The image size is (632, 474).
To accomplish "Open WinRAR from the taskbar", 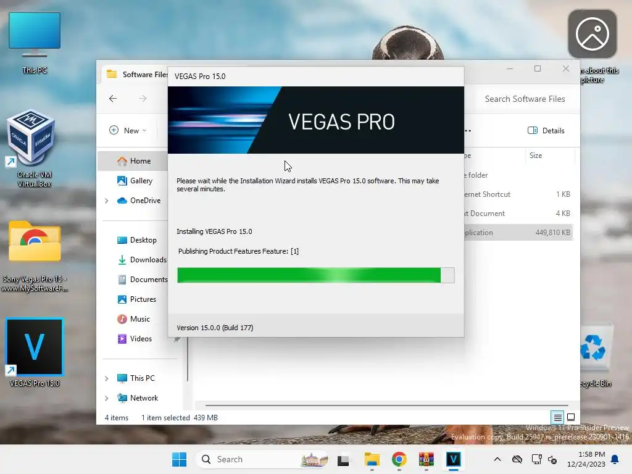I will click(x=426, y=459).
